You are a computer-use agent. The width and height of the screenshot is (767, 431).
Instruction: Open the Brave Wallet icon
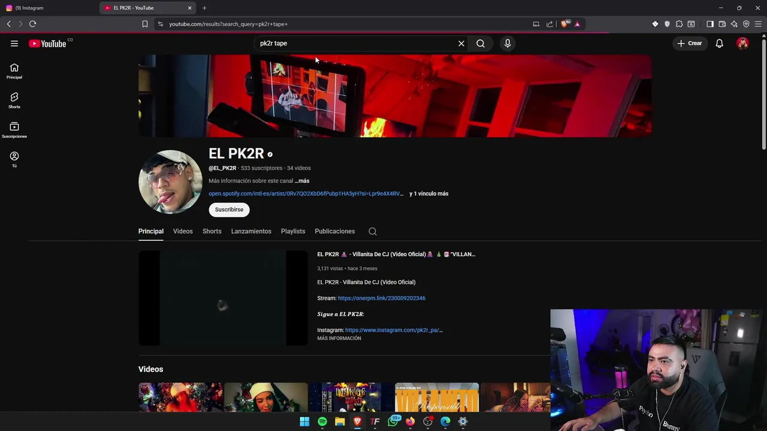point(722,24)
